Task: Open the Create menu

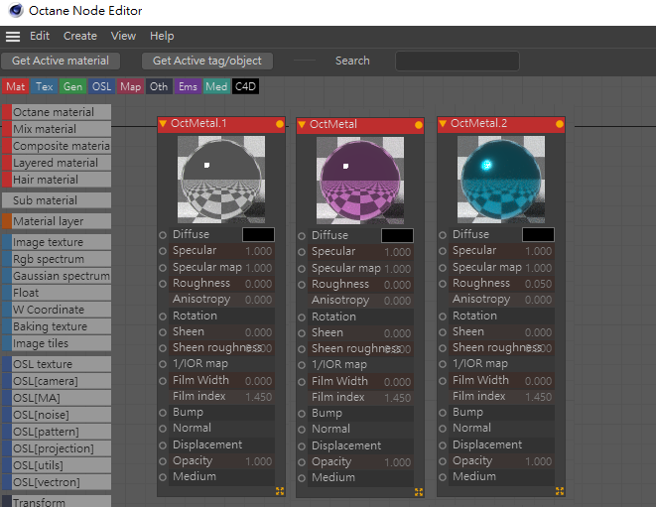Action: tap(80, 36)
